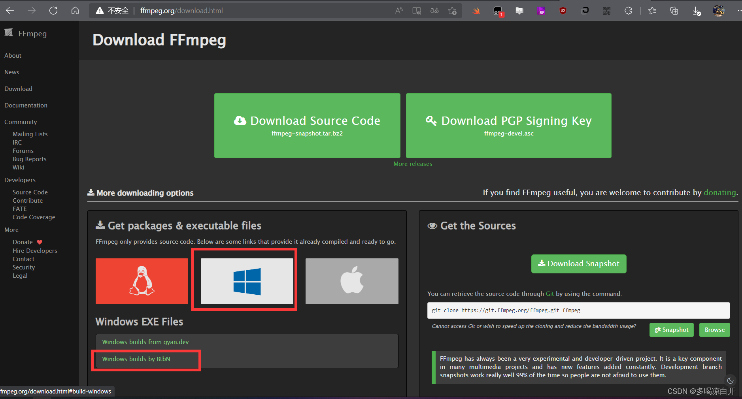742x399 pixels.
Task: Open Code Coverage sidebar link
Action: [x=34, y=217]
